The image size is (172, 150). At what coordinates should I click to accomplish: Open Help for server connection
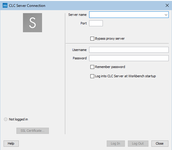click(x=11, y=143)
